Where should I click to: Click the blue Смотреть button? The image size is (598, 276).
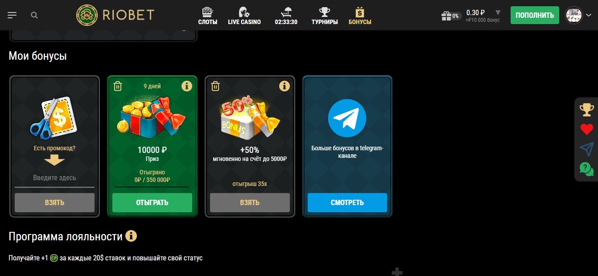click(x=347, y=202)
